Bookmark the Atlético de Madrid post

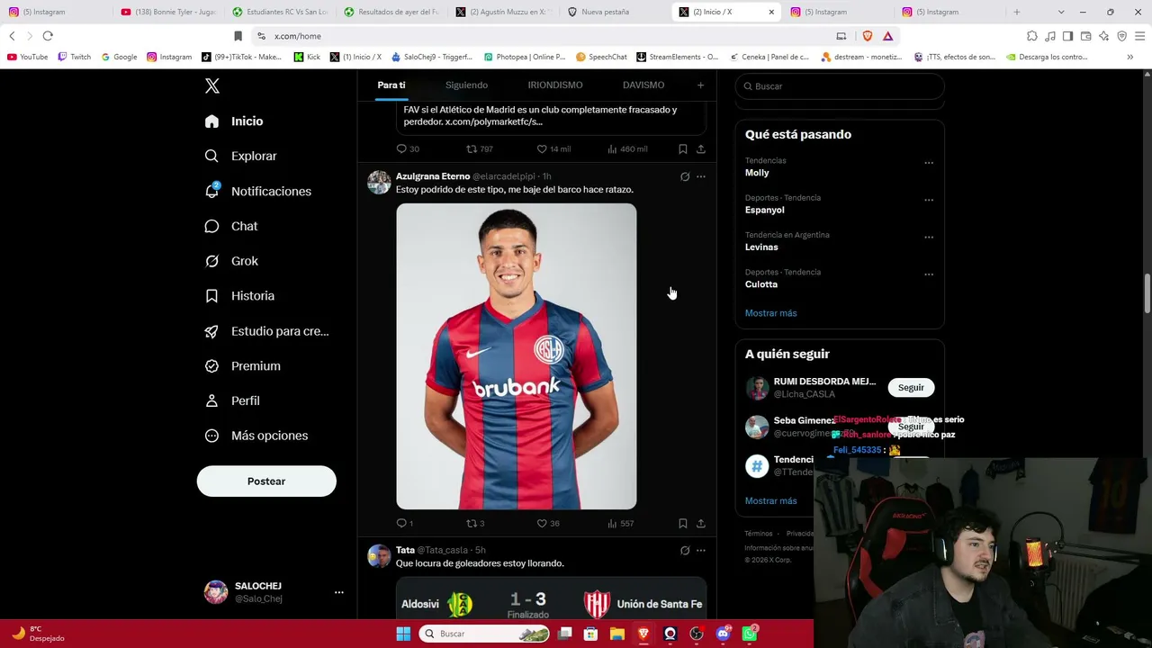pyautogui.click(x=683, y=149)
